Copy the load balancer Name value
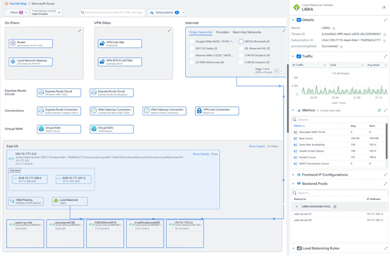 334,28
